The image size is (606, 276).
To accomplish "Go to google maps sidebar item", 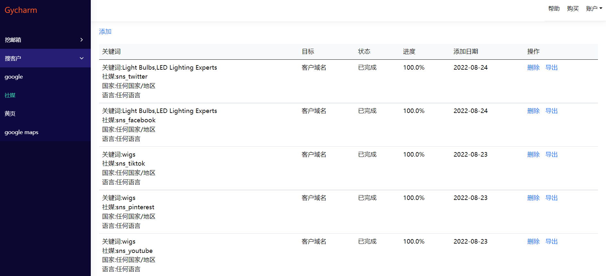I will click(x=21, y=132).
